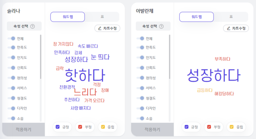
Task: Click 솔라나 attribute list scrollbar
Action: [41, 57]
